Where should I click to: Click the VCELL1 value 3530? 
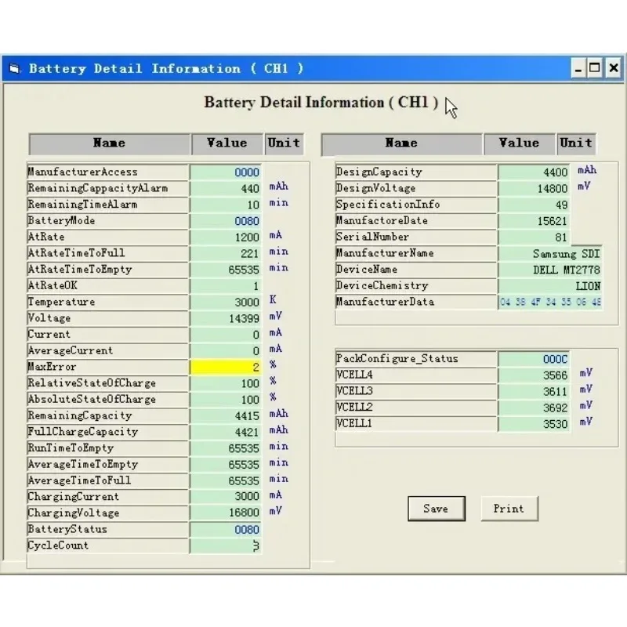(535, 424)
